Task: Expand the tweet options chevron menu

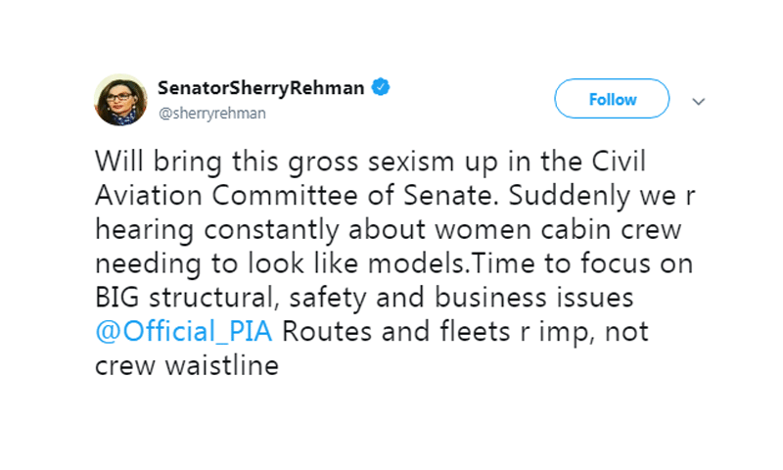Action: [x=698, y=102]
